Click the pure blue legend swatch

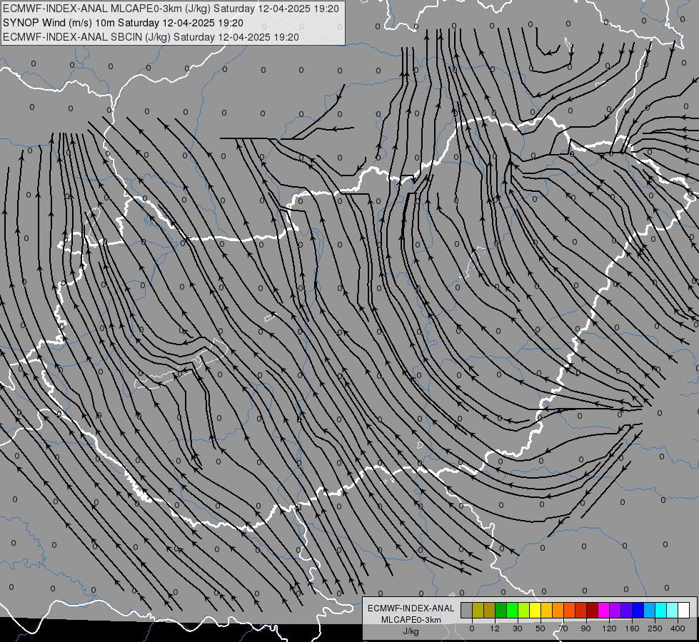[x=638, y=610]
